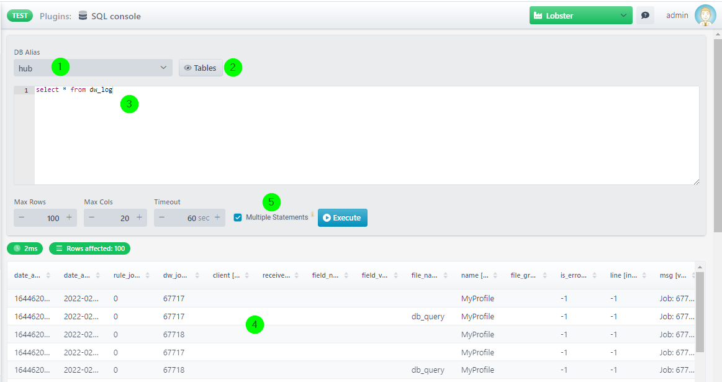Increase Max Rows with plus button
The image size is (722, 382).
69,217
